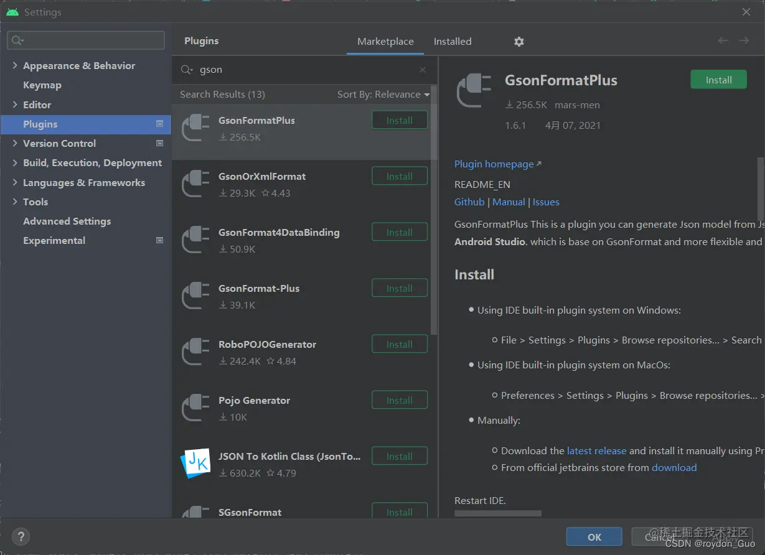This screenshot has height=555, width=765.
Task: Navigate back with the left arrow
Action: pyautogui.click(x=723, y=40)
